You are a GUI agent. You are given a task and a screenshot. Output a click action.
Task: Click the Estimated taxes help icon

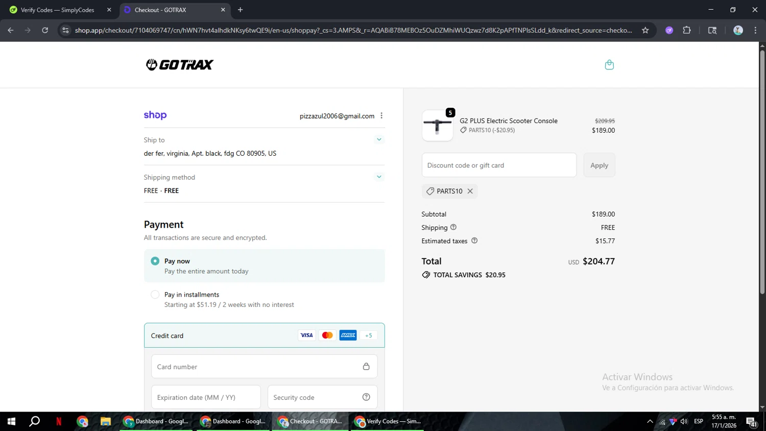point(474,241)
